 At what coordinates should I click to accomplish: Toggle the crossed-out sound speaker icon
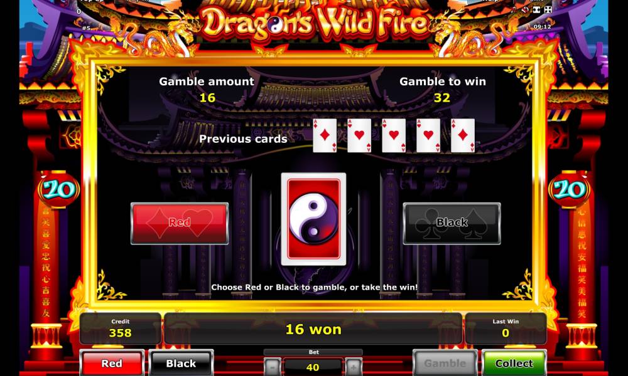coord(525,9)
